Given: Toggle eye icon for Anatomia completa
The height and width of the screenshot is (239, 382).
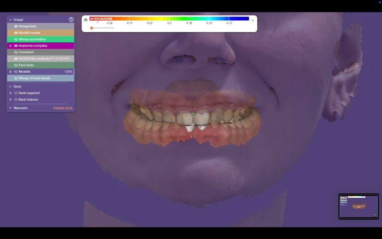Looking at the screenshot, I should coord(16,46).
